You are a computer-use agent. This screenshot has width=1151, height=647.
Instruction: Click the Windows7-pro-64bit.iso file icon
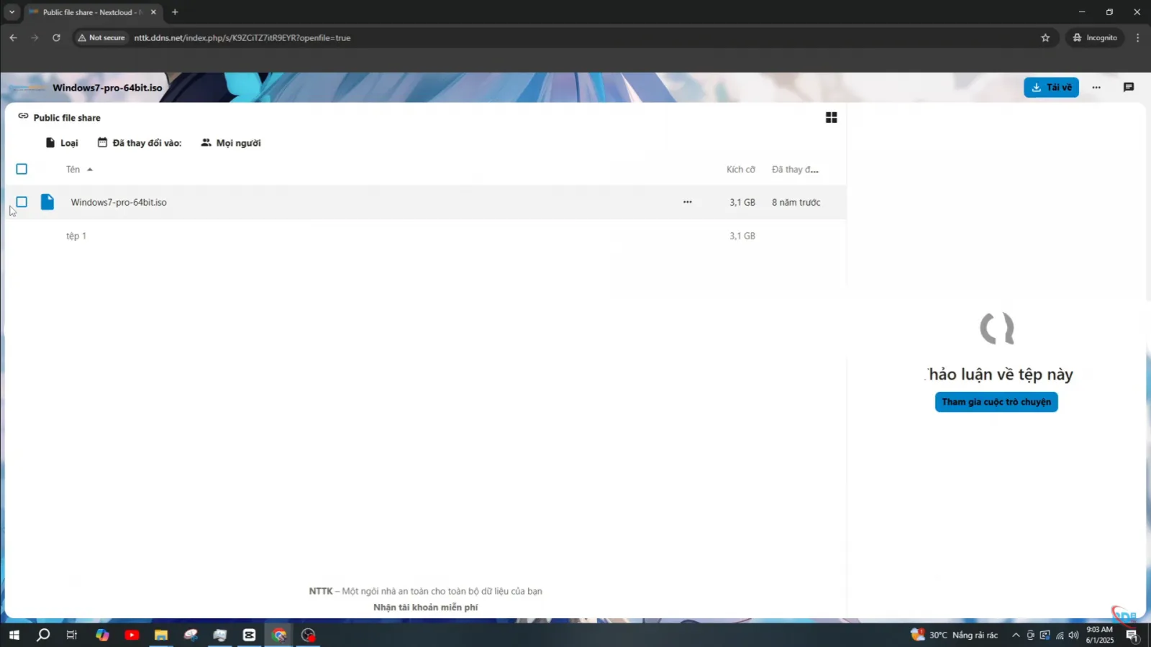pos(47,202)
